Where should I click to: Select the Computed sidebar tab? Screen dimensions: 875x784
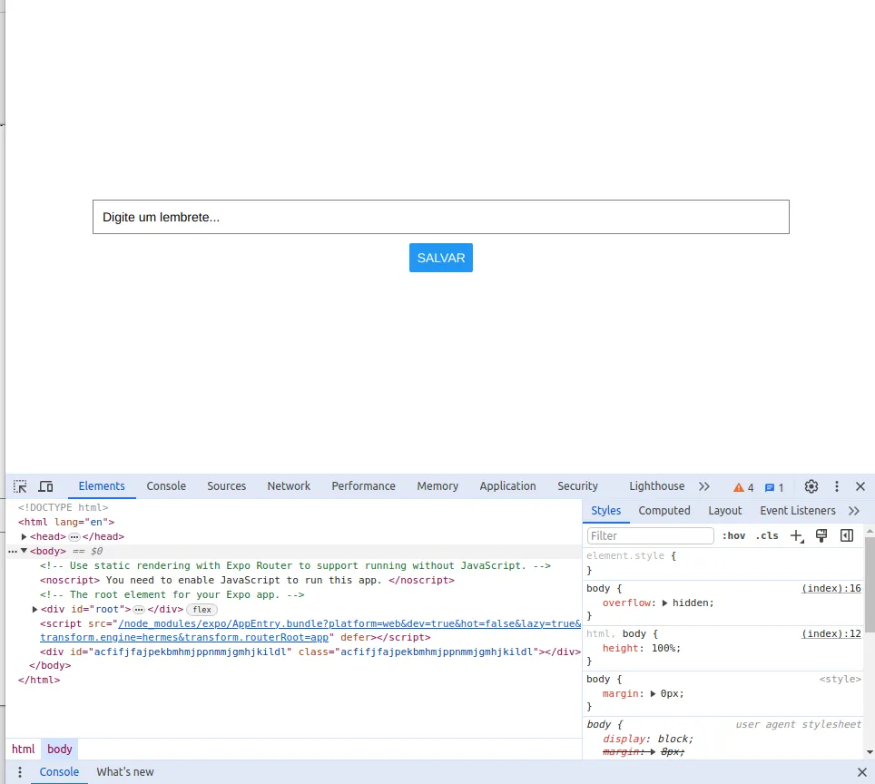point(664,511)
